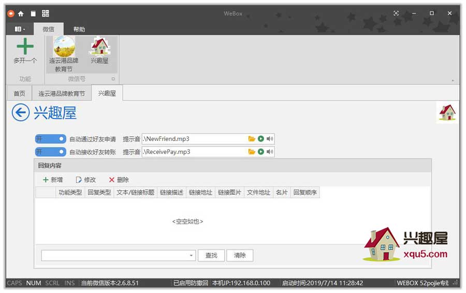Play the NewFriend.mp3 sound

[261, 139]
